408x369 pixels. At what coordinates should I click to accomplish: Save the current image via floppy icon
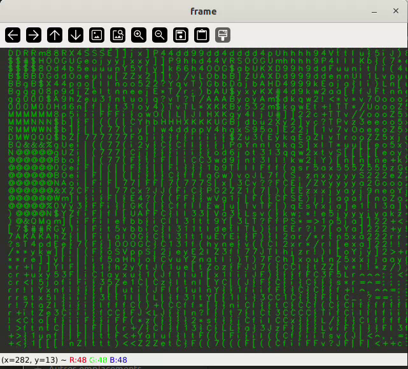pos(181,35)
